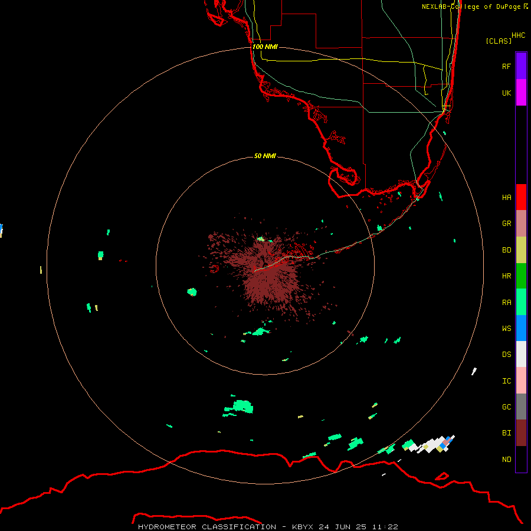Screen dimensions: 531x531
Task: Click the GC legend label
Action: [506, 407]
